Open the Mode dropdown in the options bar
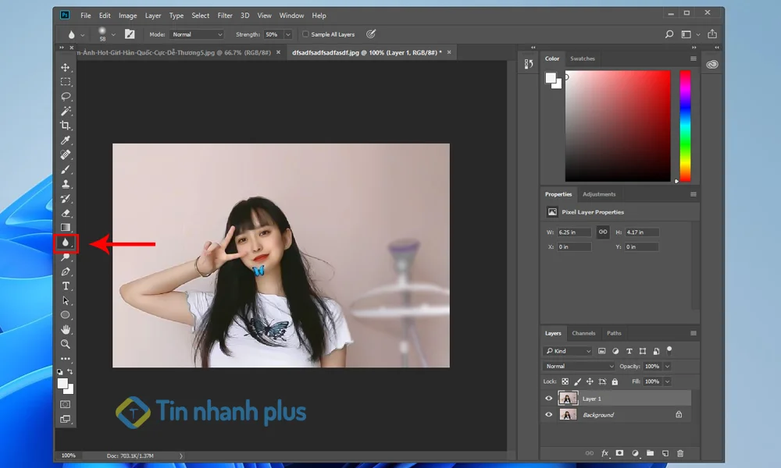 195,34
